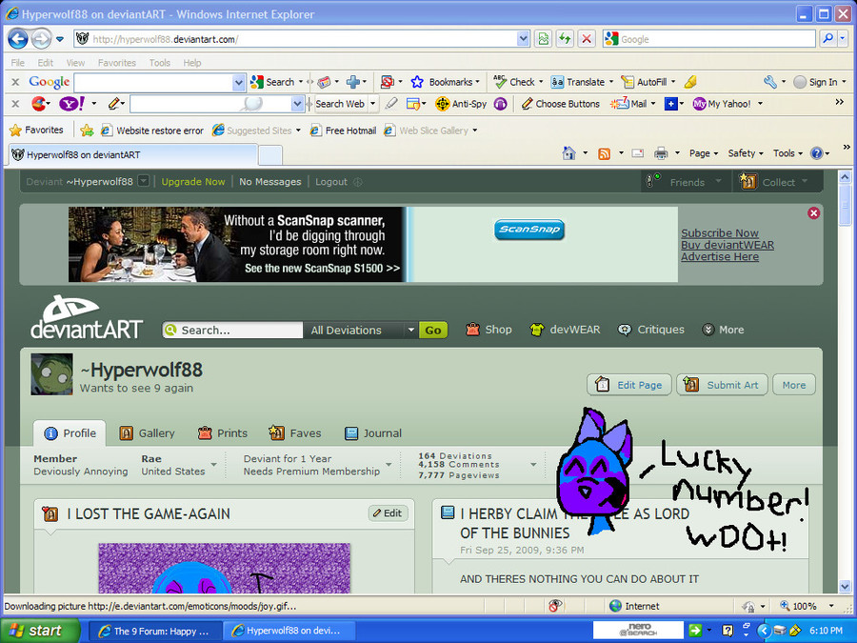Click the Favorites star button
The image size is (857, 643).
(x=36, y=131)
